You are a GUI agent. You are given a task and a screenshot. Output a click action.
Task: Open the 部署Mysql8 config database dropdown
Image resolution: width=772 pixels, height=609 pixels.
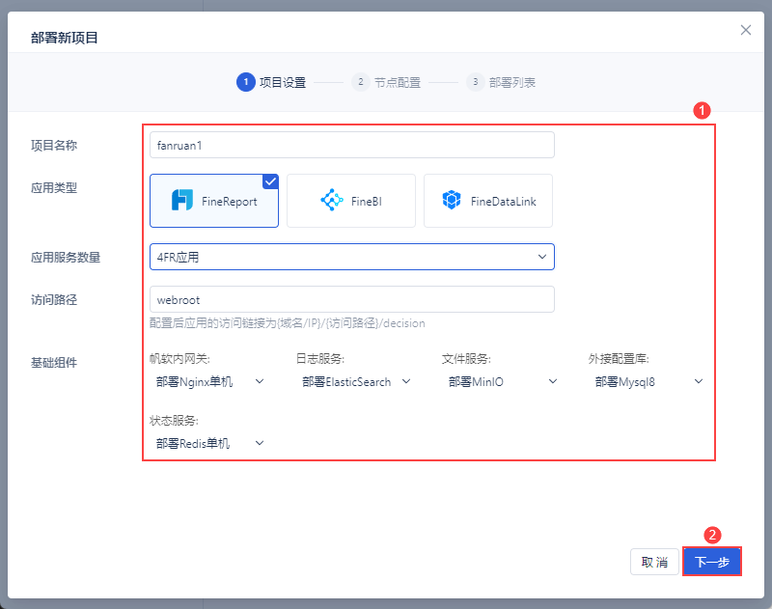pos(648,381)
